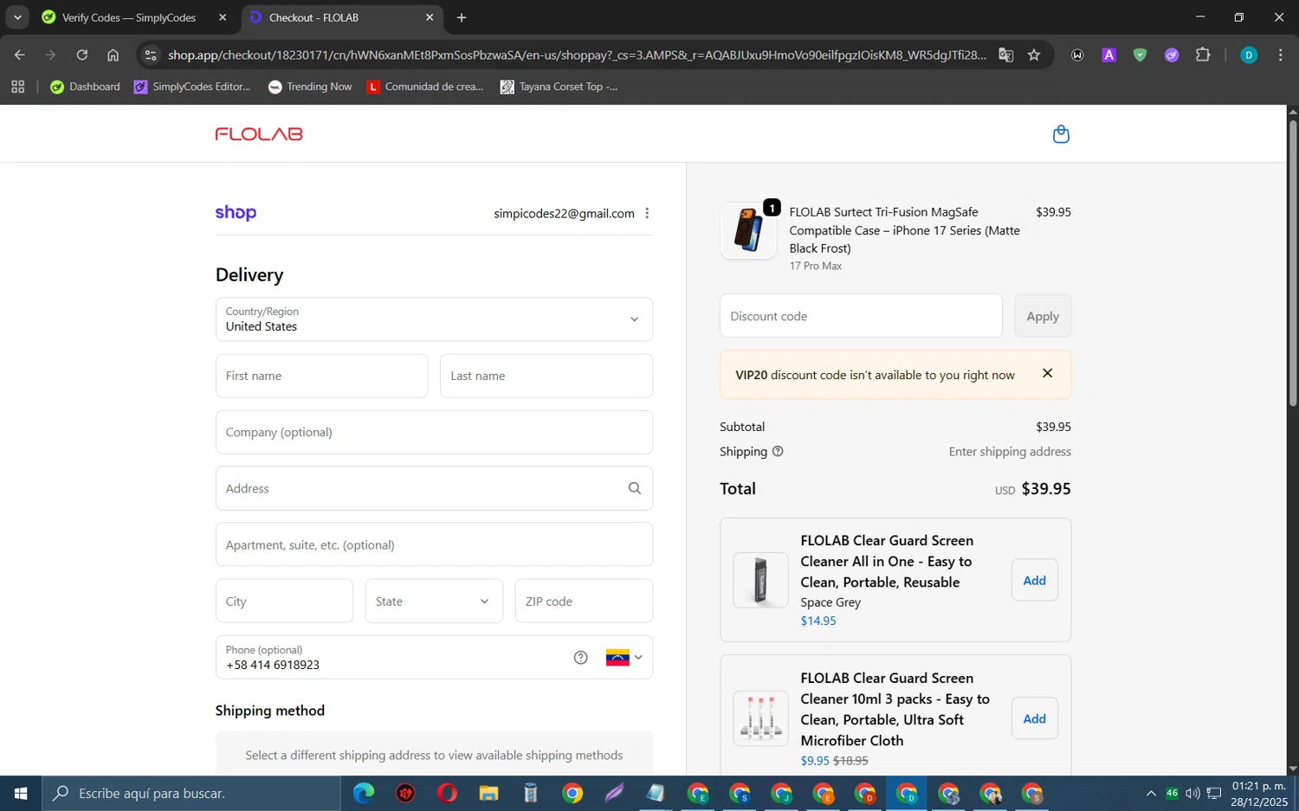Screen dimensions: 1299x811
Task: Click Space Grey screen cleaner thumbnail
Action: [760, 580]
